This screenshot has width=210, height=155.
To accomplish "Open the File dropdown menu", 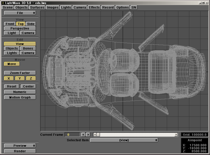I will pos(20,13).
